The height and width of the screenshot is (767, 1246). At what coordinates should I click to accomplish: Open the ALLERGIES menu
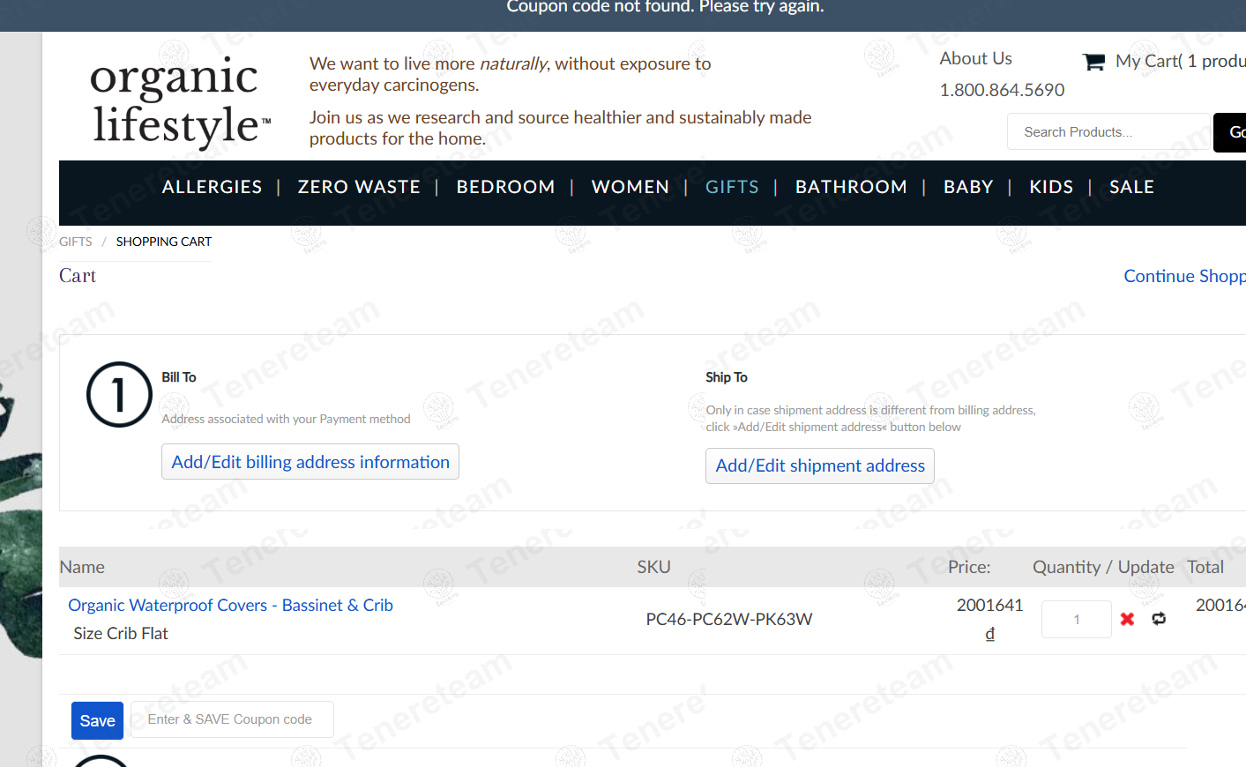[x=212, y=187]
